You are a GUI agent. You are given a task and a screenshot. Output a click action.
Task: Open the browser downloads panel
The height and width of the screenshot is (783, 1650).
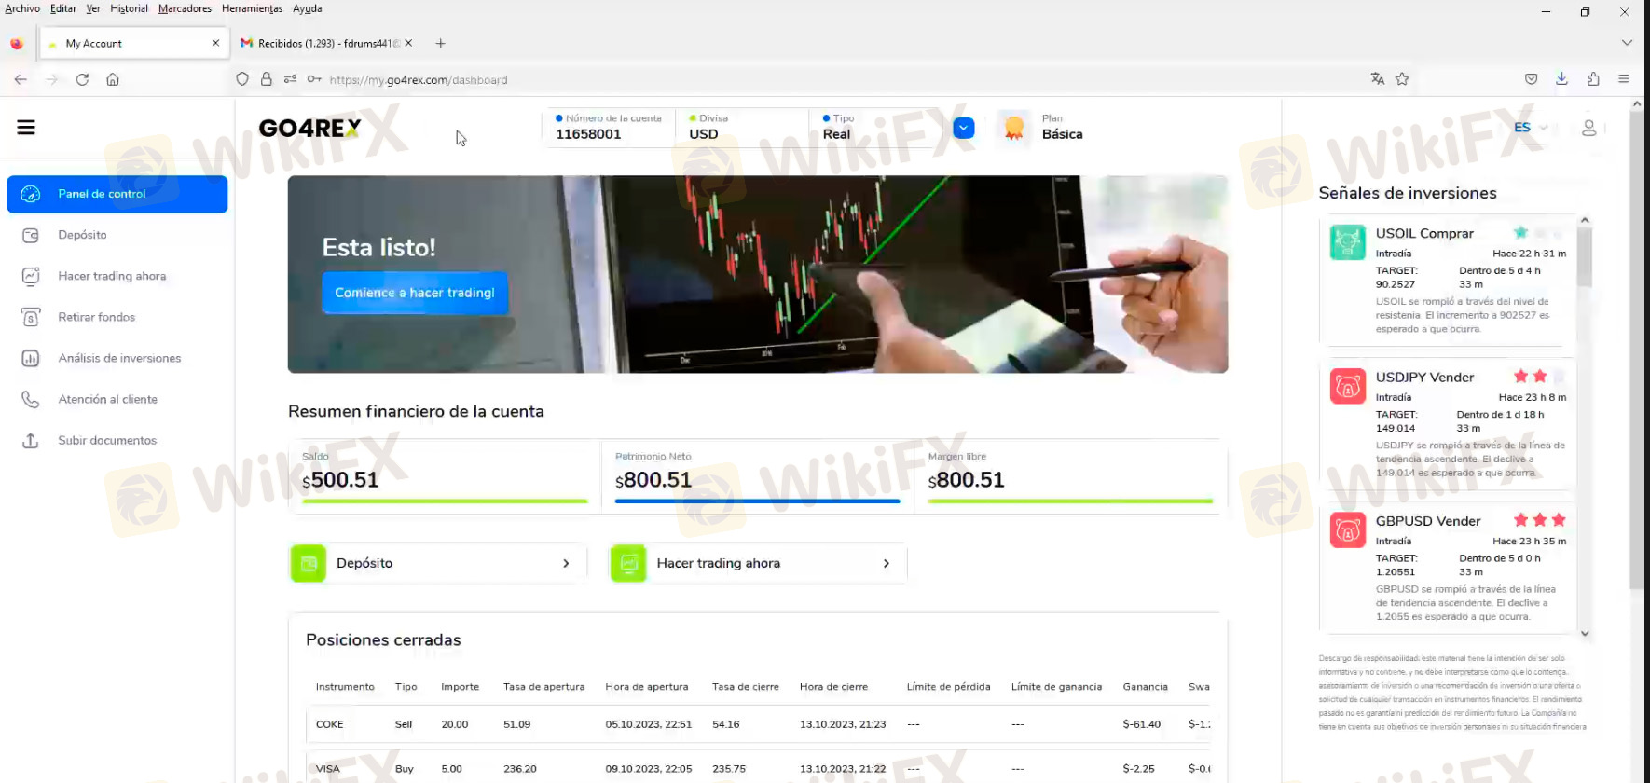coord(1561,79)
